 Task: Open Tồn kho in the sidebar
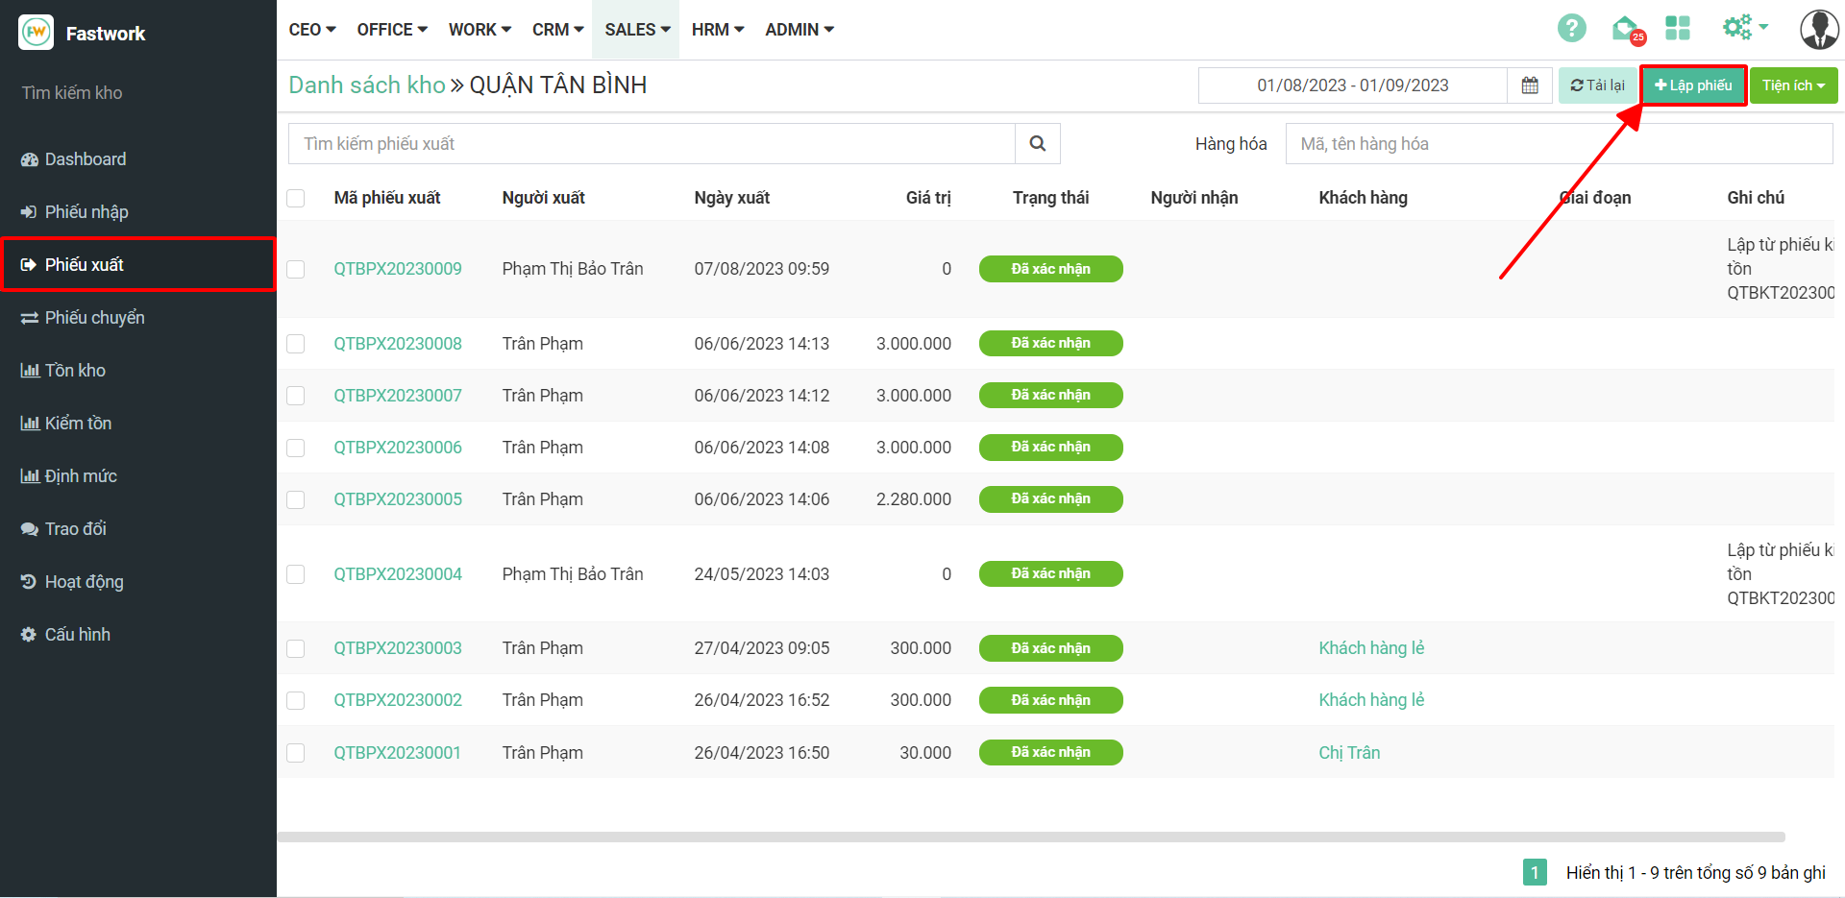[x=75, y=371]
